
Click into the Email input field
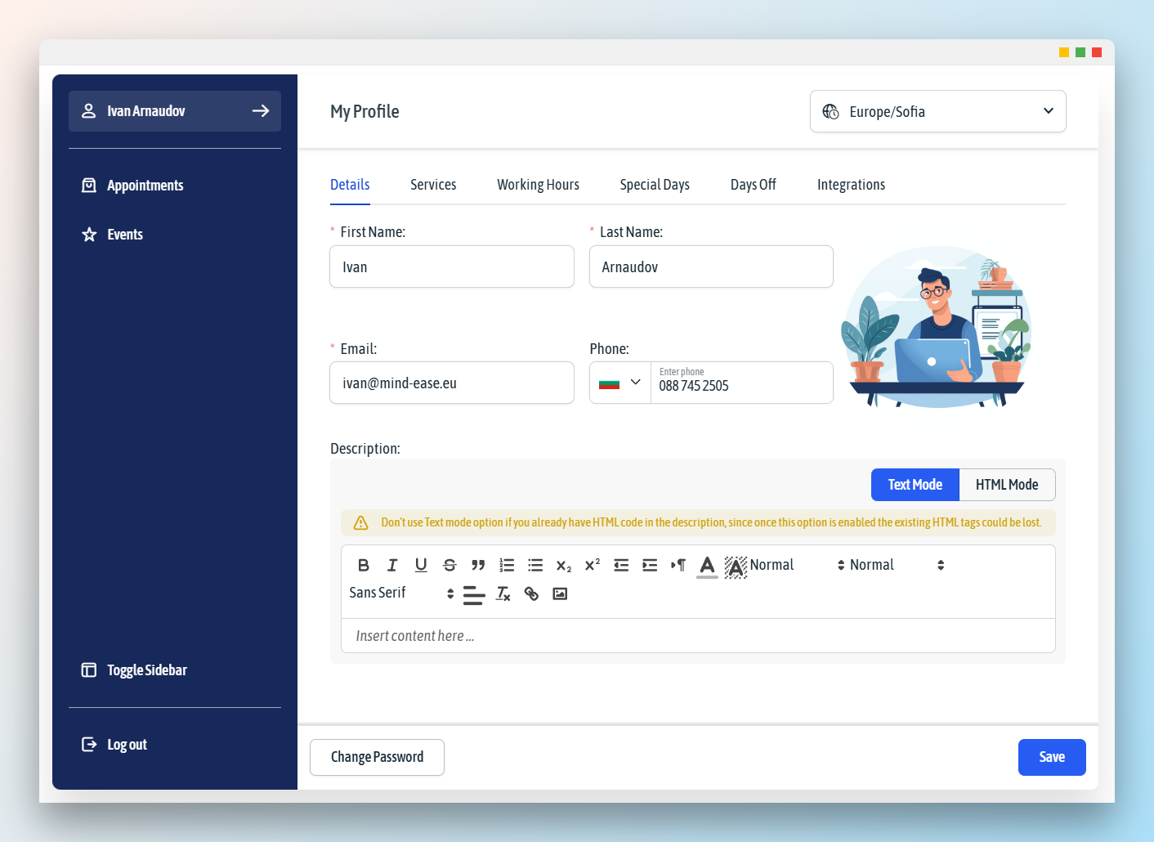point(451,383)
